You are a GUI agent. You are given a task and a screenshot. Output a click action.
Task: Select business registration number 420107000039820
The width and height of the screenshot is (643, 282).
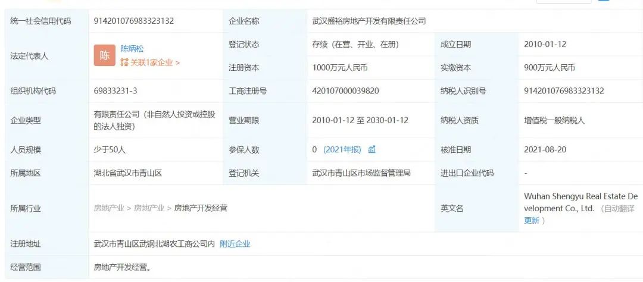point(345,91)
